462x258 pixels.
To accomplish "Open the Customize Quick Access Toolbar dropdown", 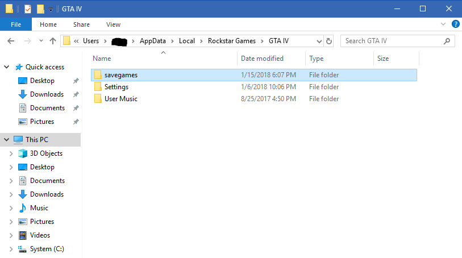I will coord(51,10).
